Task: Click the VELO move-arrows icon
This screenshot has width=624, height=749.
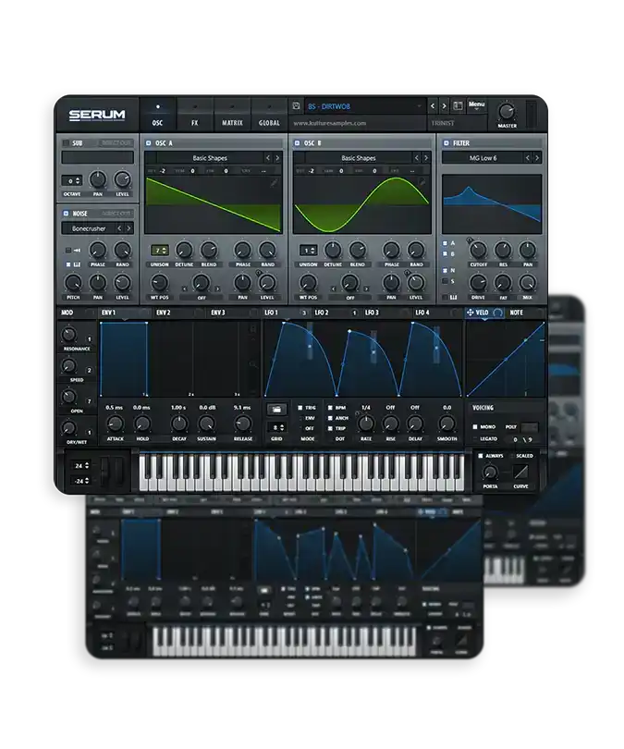Action: [x=471, y=313]
